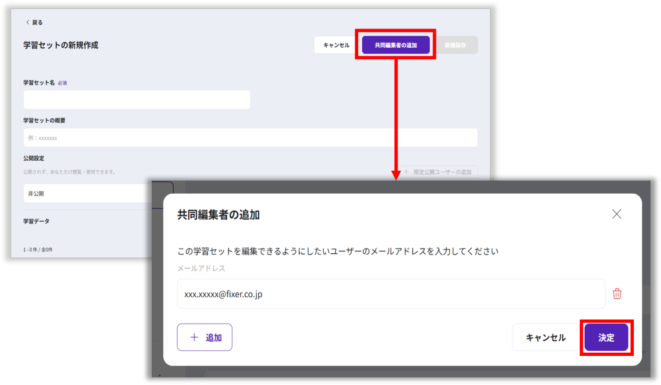Click the 学習データ section heading
Viewport: 661px width, 385px height.
[x=36, y=221]
